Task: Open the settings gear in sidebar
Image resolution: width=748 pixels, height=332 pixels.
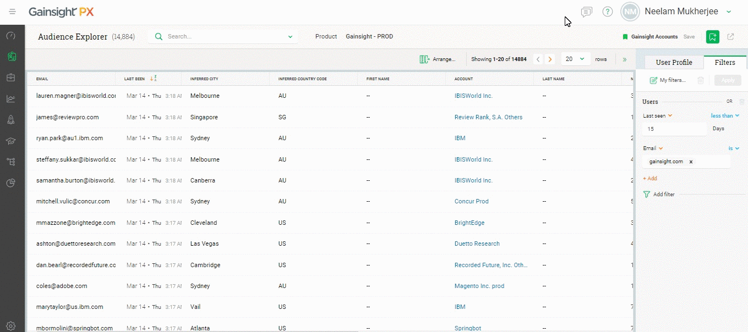Action: click(x=11, y=325)
